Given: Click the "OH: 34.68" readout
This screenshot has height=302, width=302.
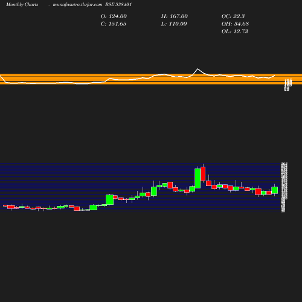Looking at the screenshot, I should pyautogui.click(x=235, y=24).
